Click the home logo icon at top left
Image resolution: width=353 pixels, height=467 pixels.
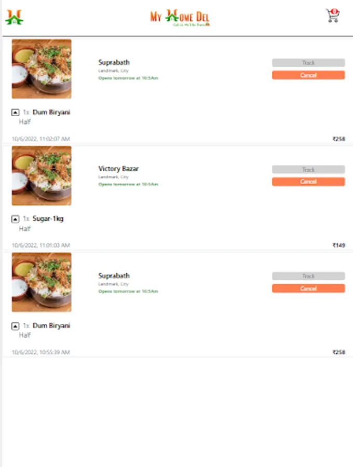(x=14, y=17)
